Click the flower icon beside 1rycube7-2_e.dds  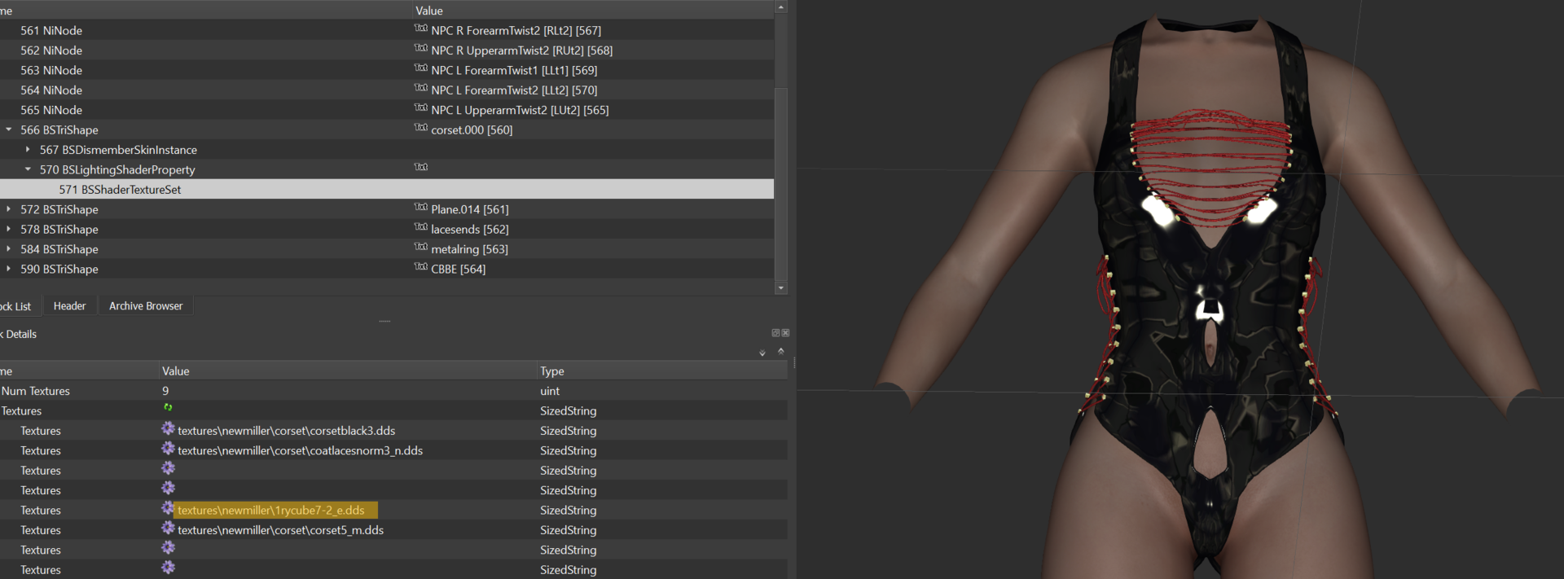(168, 508)
